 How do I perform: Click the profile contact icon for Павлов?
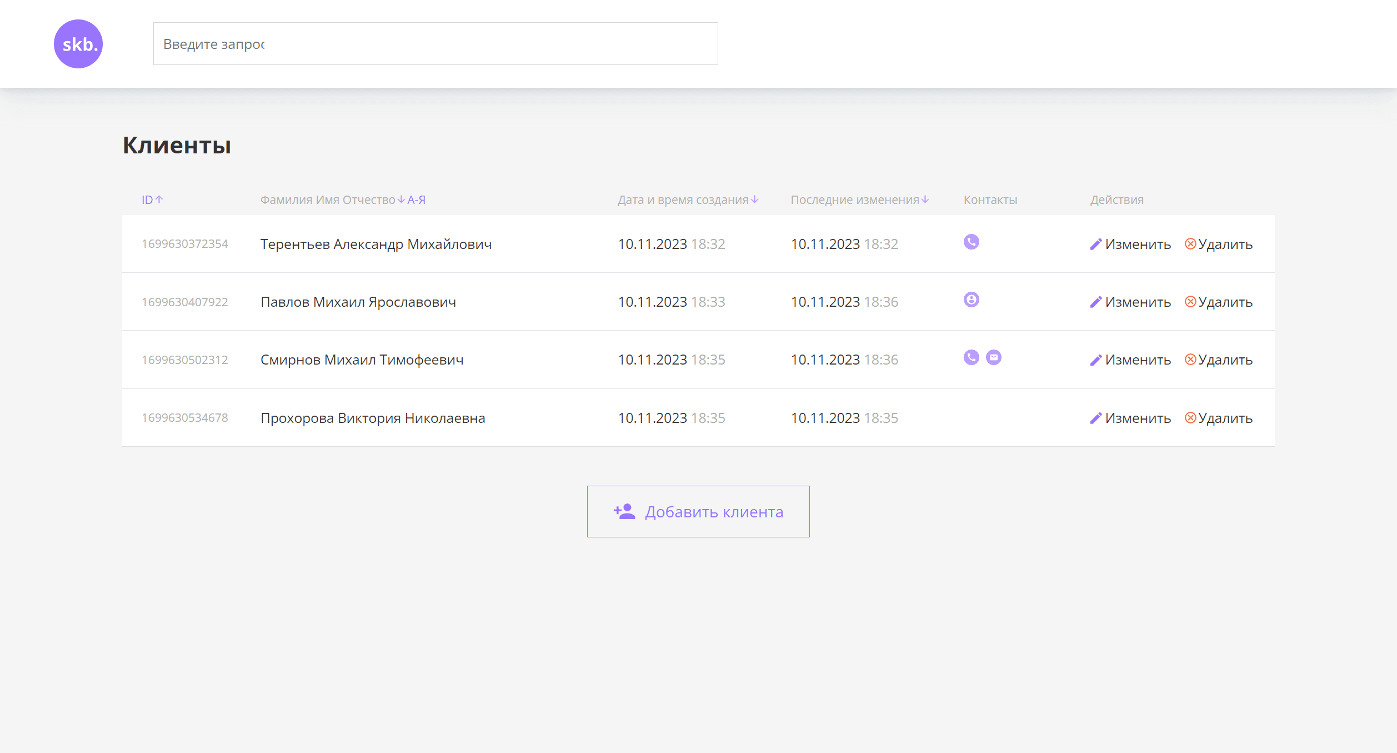click(x=971, y=300)
